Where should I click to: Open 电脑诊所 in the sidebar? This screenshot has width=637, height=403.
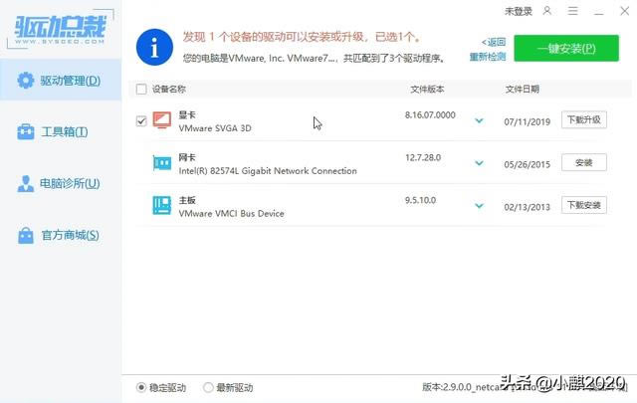pos(61,183)
